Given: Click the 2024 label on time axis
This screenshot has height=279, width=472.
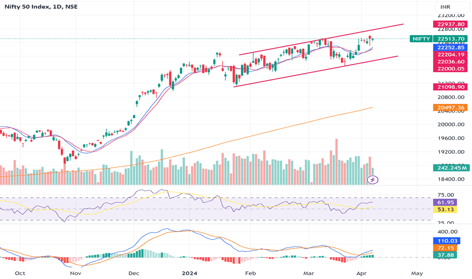Looking at the screenshot, I should coord(189,273).
